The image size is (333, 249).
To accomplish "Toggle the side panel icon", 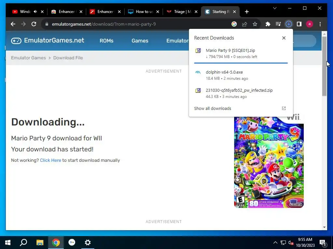I will [299, 24].
